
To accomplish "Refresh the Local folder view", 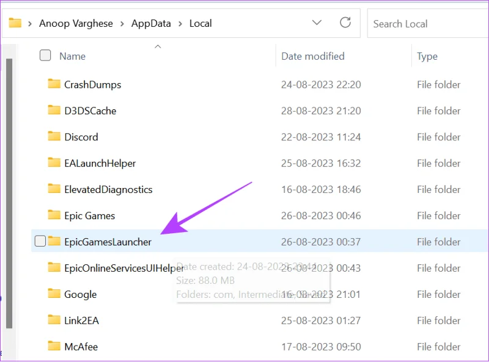I will (x=345, y=23).
